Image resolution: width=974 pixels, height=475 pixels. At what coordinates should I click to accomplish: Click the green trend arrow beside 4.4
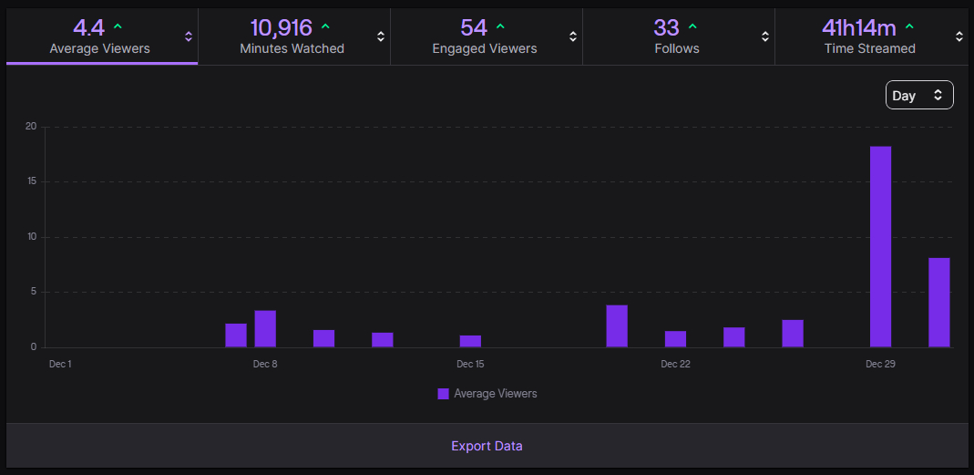(x=117, y=26)
